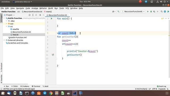Collapse the src folder
This screenshot has width=170, height=96.
[x=6, y=26]
